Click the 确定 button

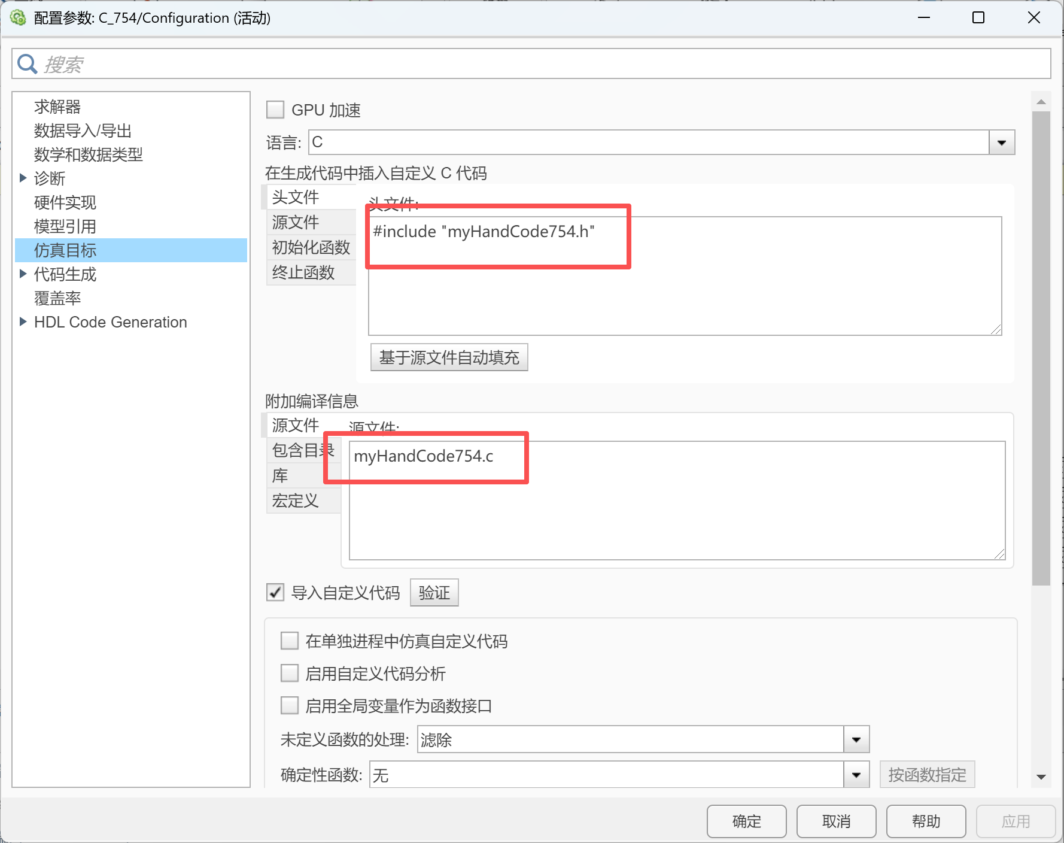tap(747, 821)
